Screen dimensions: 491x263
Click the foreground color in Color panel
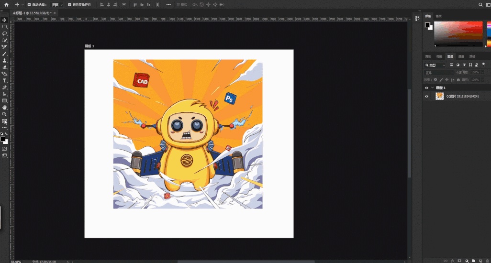pyautogui.click(x=427, y=25)
